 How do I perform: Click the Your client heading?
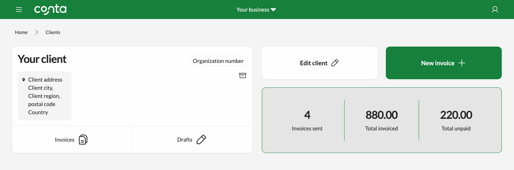(42, 59)
